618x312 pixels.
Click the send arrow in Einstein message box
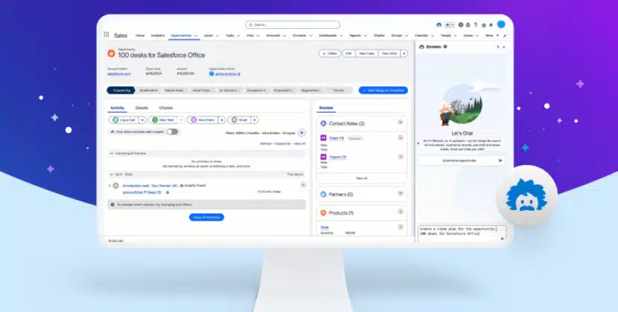pos(502,238)
